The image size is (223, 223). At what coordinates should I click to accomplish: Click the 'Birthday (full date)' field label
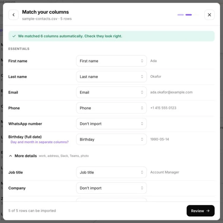[25, 137]
